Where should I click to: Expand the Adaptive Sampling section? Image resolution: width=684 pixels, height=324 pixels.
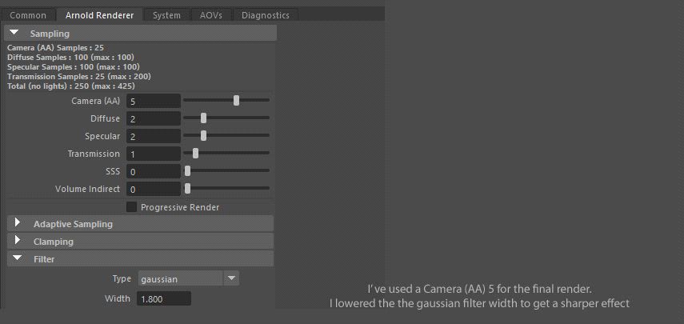coord(18,223)
